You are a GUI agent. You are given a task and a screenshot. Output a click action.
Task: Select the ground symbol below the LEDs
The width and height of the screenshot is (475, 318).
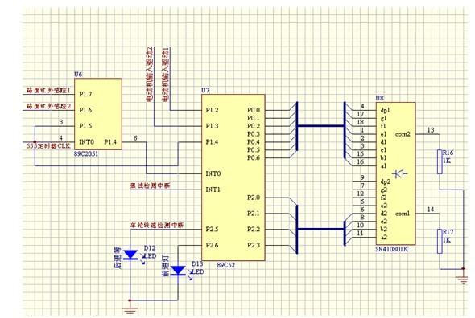click(130, 311)
